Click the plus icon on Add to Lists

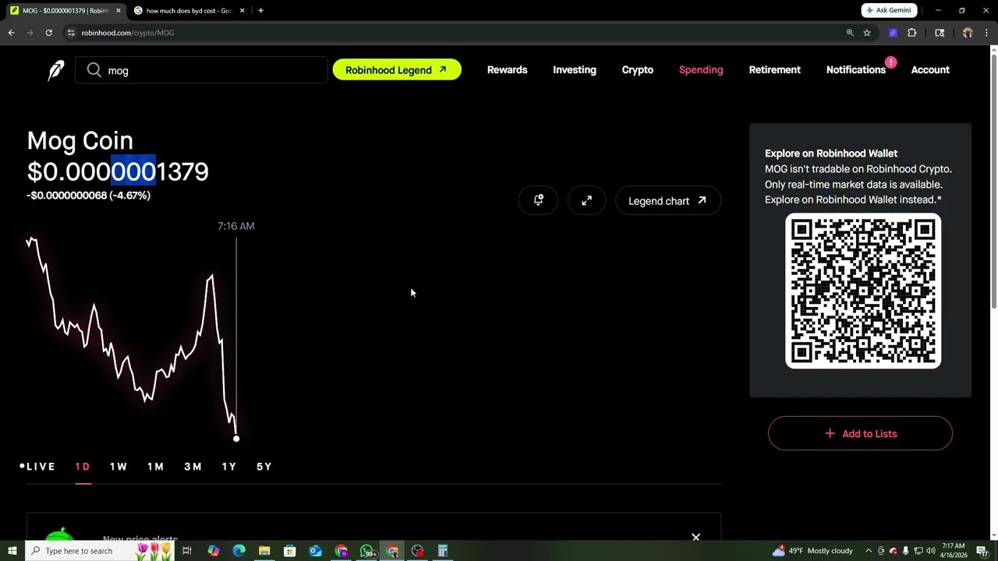click(830, 433)
